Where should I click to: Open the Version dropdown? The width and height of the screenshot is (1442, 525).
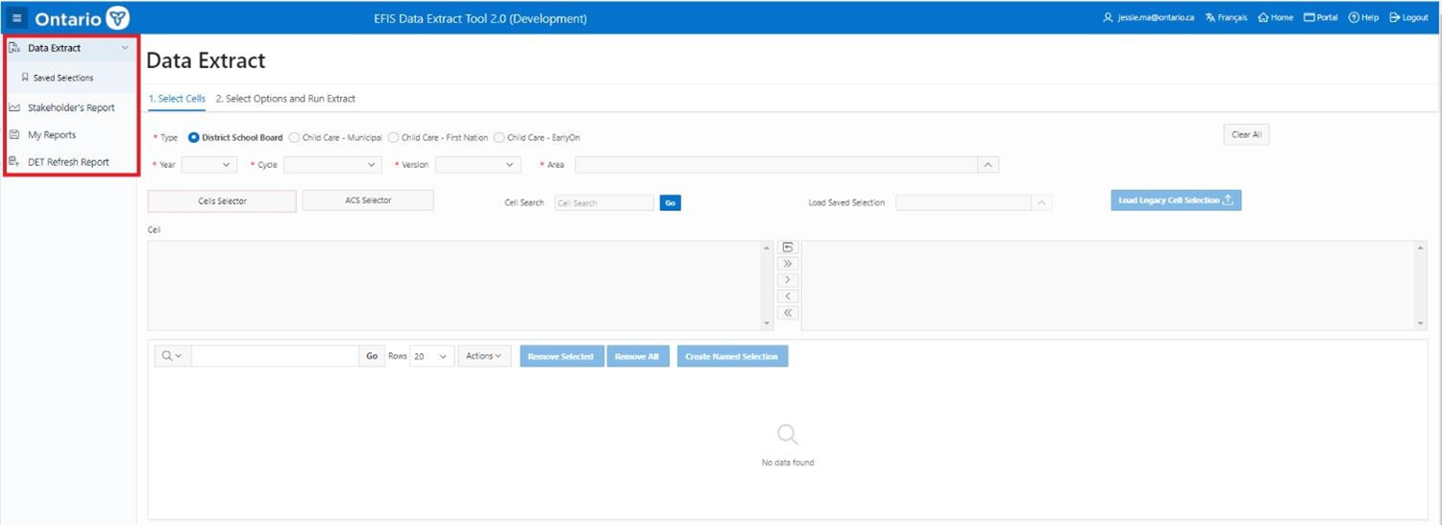point(477,165)
